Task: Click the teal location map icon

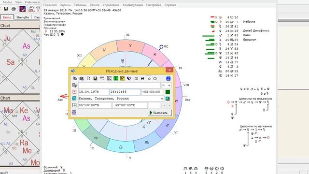Action: pyautogui.click(x=74, y=99)
